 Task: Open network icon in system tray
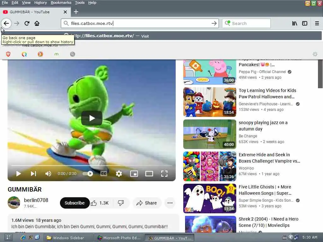tap(296, 238)
